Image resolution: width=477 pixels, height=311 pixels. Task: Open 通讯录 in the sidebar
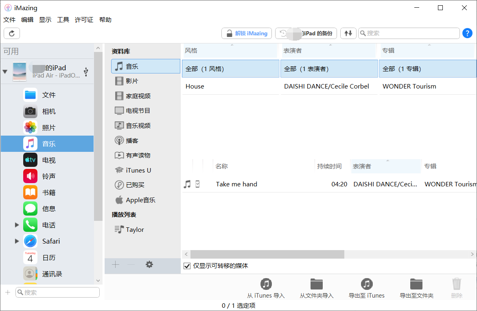tap(48, 274)
